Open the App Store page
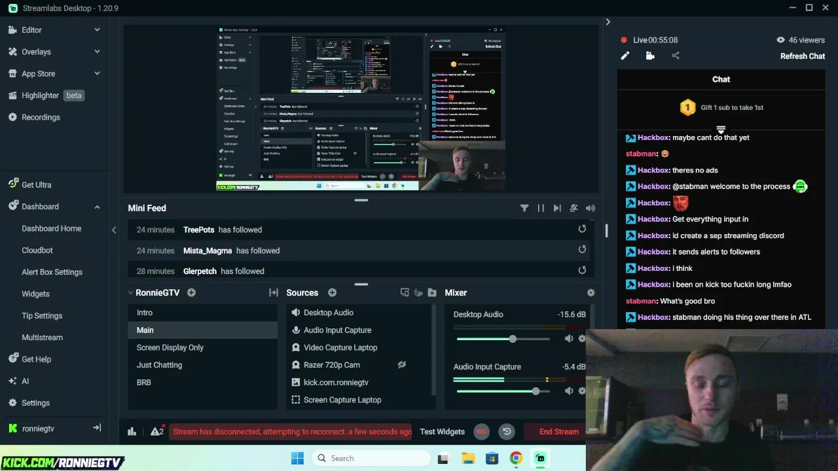Image resolution: width=838 pixels, height=471 pixels. click(38, 74)
